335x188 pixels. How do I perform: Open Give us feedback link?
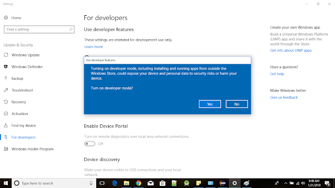pyautogui.click(x=284, y=97)
